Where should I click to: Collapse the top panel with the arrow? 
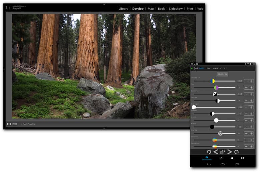pos(104,4)
